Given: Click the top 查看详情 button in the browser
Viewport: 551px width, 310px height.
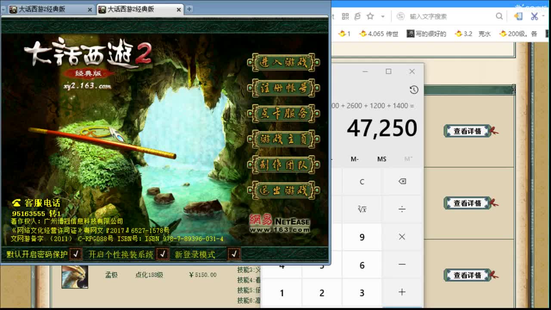Looking at the screenshot, I should coord(467,131).
